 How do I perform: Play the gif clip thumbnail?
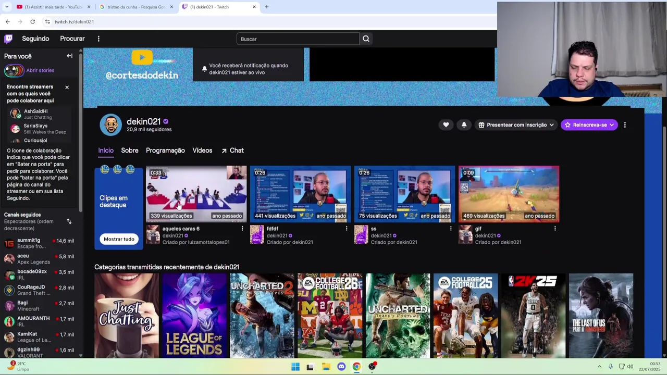pyautogui.click(x=509, y=194)
